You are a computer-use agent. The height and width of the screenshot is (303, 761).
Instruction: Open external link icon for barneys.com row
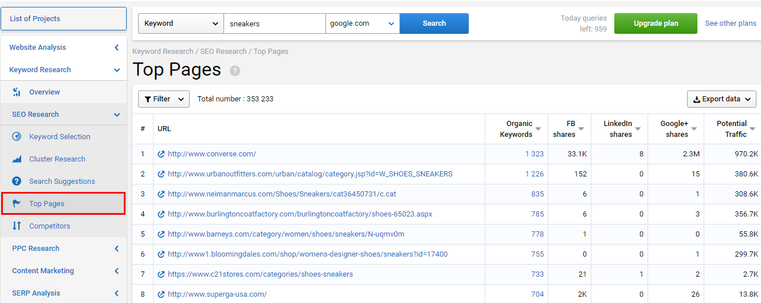point(162,234)
